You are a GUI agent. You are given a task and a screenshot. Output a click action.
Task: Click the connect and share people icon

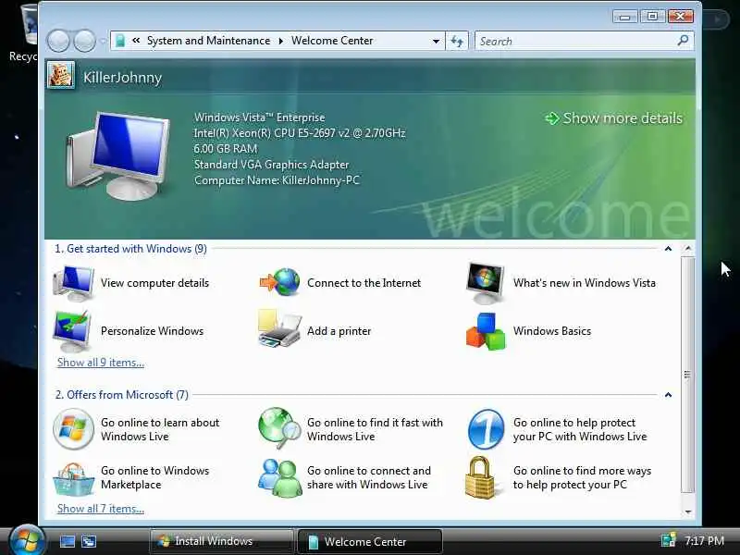click(x=280, y=477)
